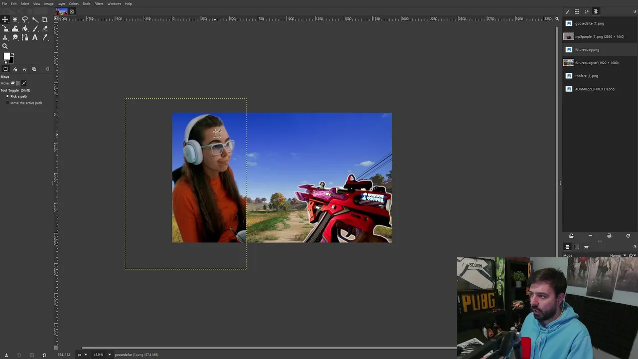
Task: Switch to the open image thumbnail tab
Action: (61, 11)
